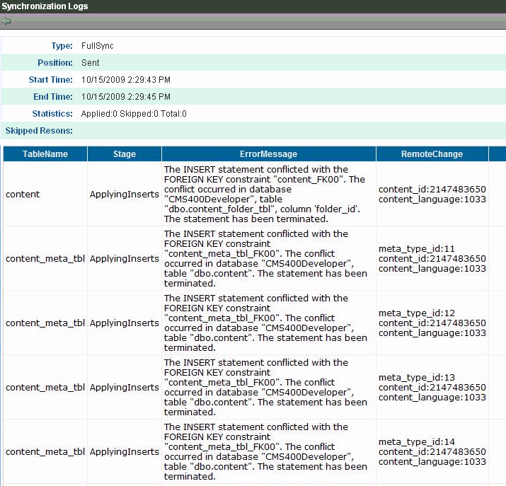Select the 'content' table name cell

click(23, 194)
